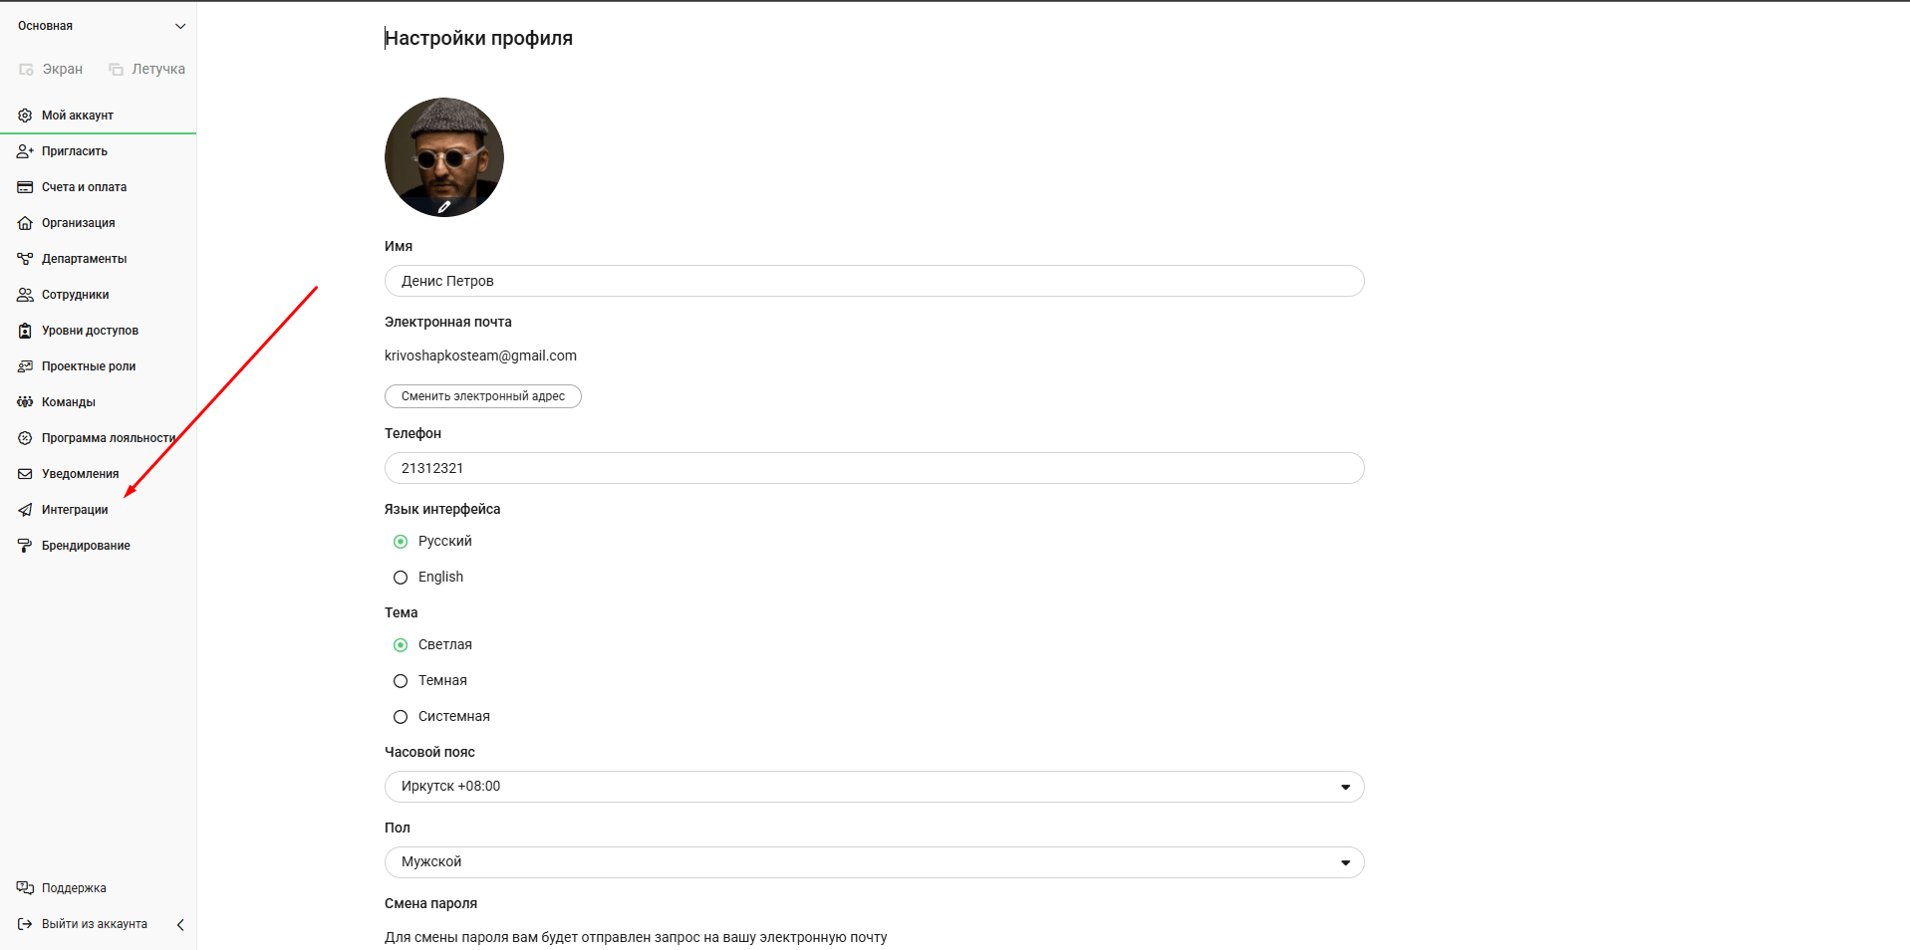This screenshot has height=950, width=1910.
Task: Click Выйти из аккаунта link
Action: click(x=94, y=924)
